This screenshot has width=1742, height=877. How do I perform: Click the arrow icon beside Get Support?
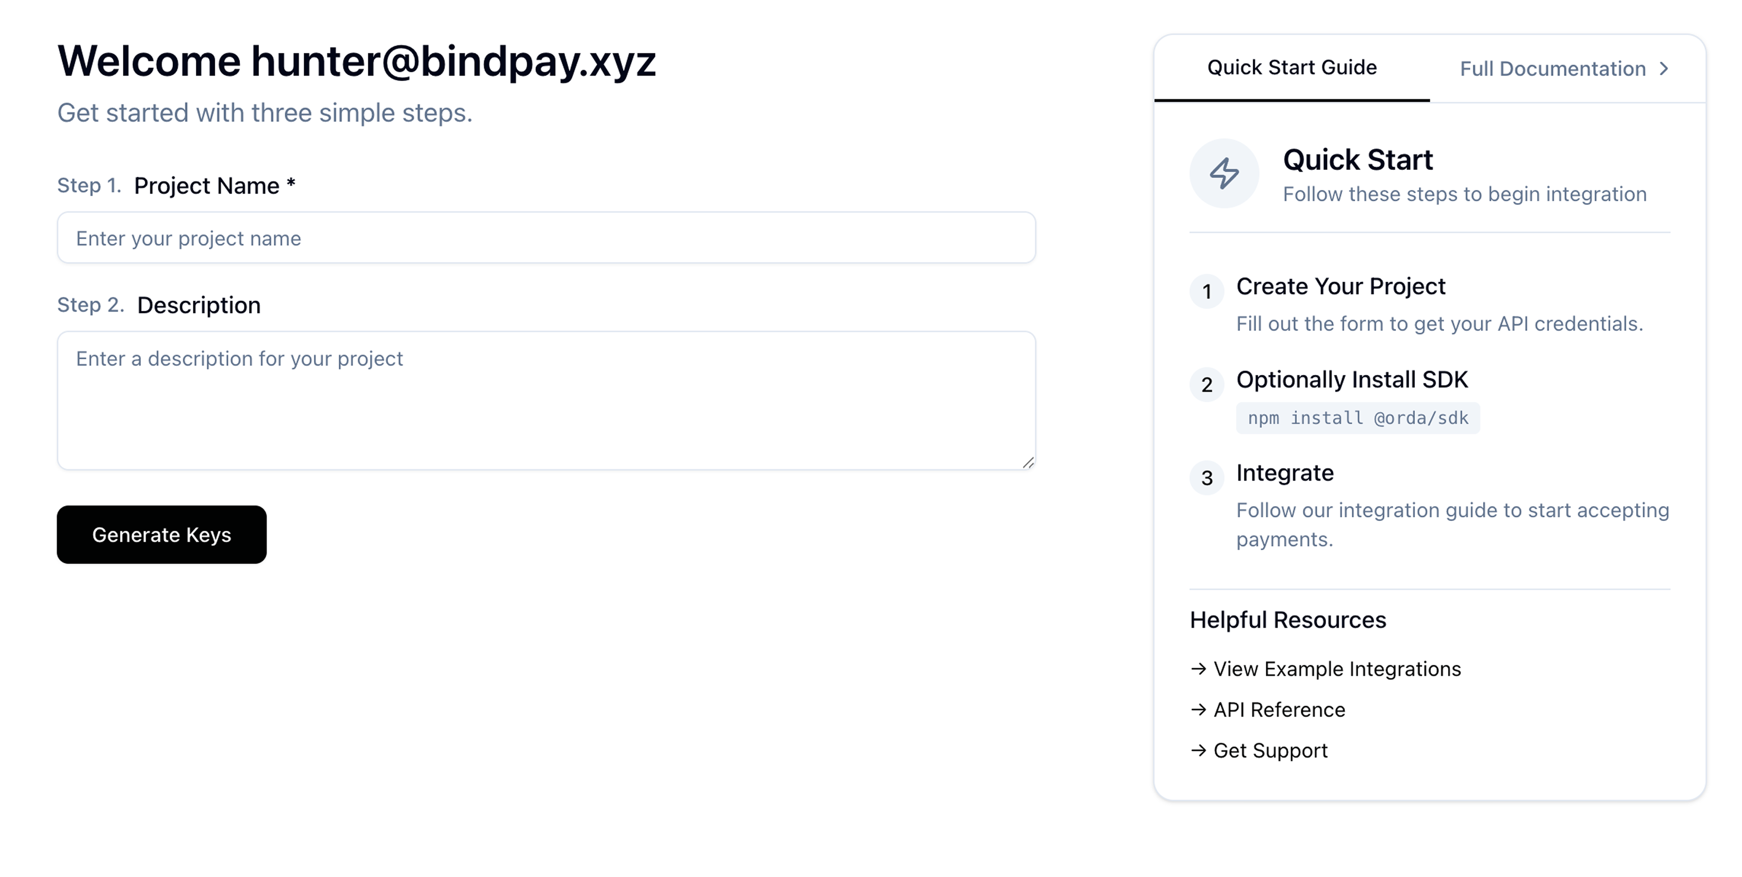pyautogui.click(x=1198, y=750)
